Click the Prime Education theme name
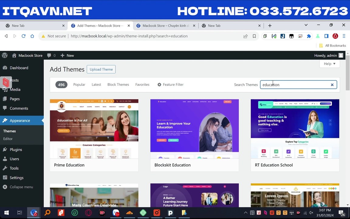350x219 pixels. 69,165
